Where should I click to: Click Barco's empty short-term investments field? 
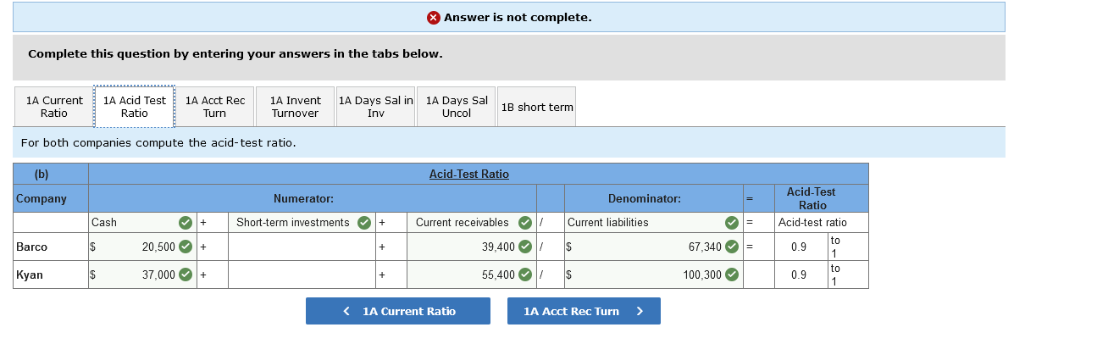click(x=302, y=247)
